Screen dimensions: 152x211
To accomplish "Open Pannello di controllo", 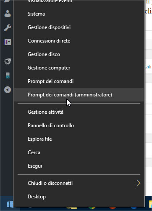I will (79, 126).
